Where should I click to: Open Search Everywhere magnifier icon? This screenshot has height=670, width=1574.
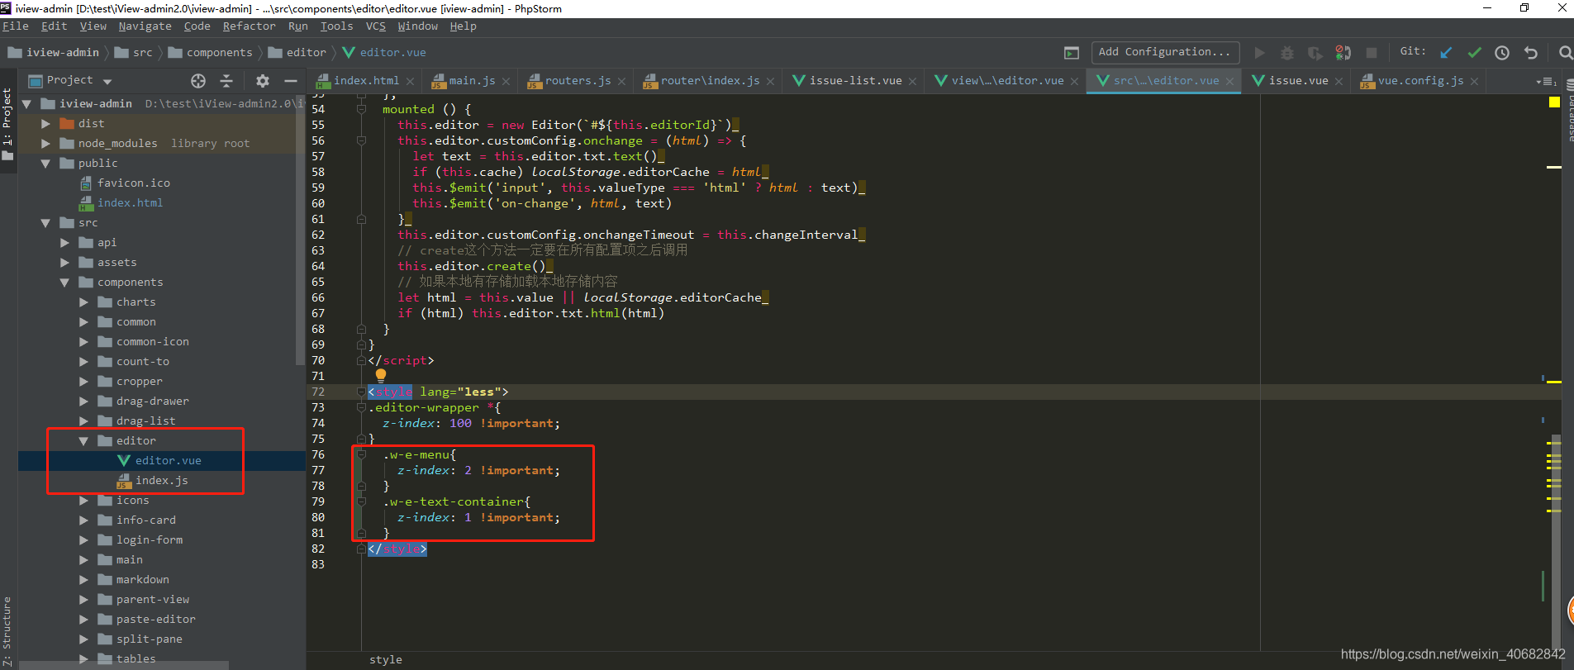pos(1565,53)
